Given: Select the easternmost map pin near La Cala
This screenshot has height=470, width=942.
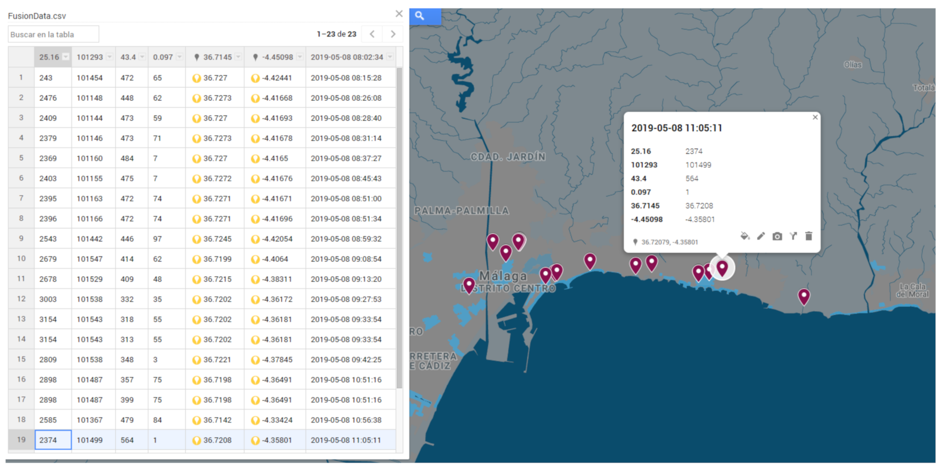Looking at the screenshot, I should 804,296.
